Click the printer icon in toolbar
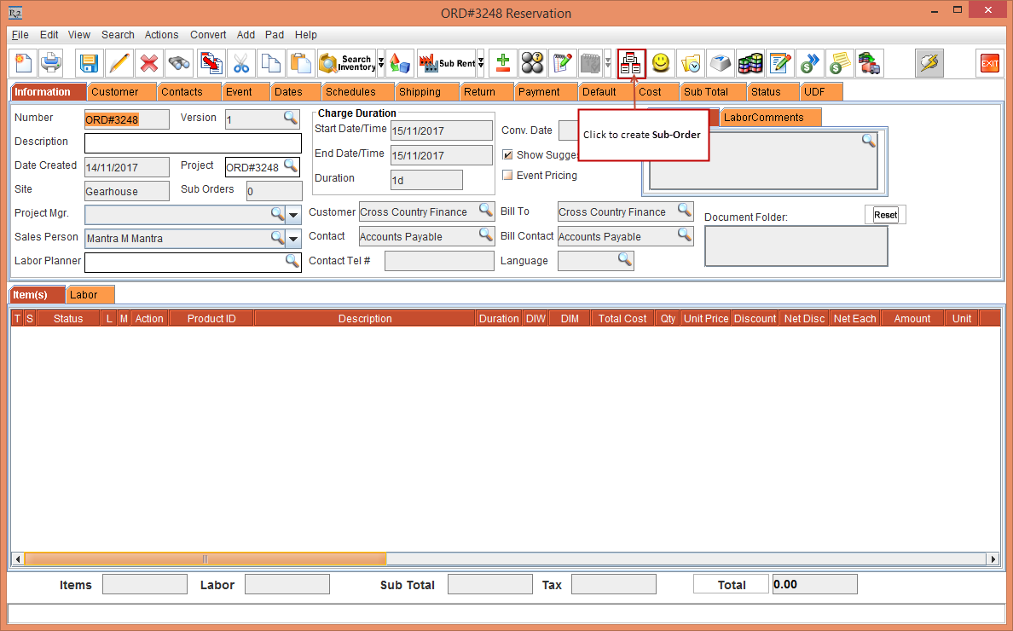Image resolution: width=1013 pixels, height=631 pixels. (x=52, y=63)
